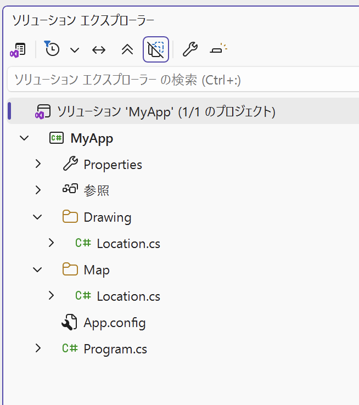Select the 参照 tree item

[x=96, y=190]
